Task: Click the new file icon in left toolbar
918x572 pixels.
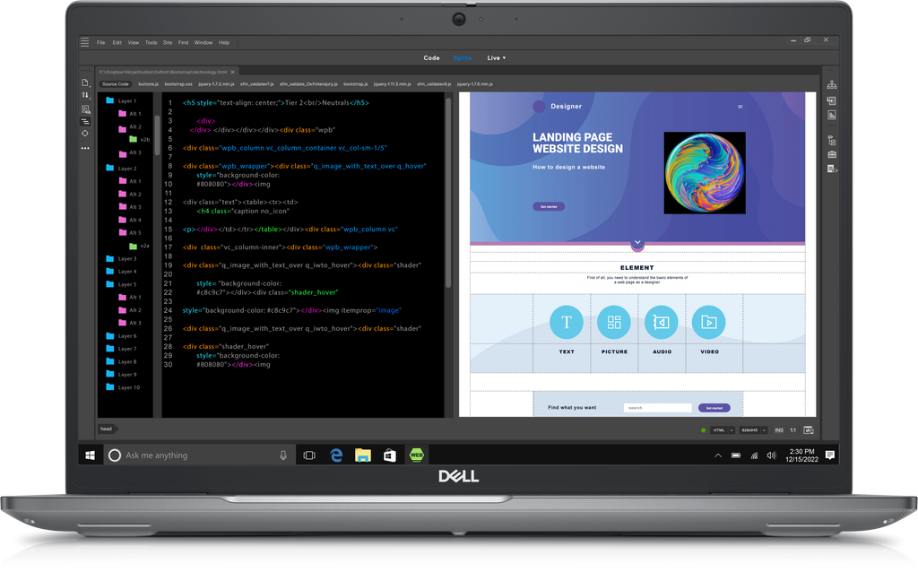Action: click(x=85, y=82)
